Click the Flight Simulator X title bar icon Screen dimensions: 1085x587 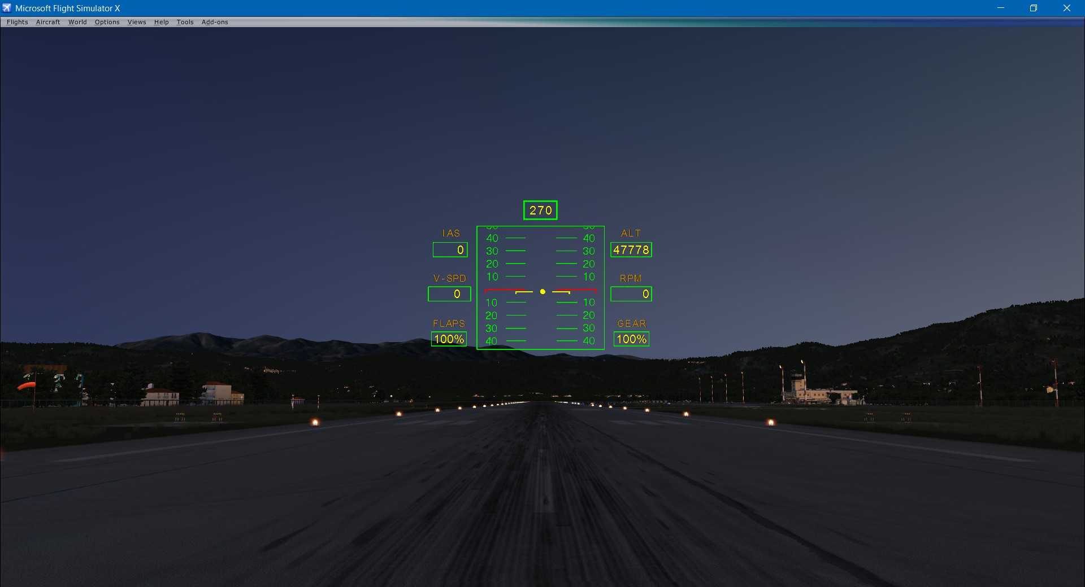point(7,8)
